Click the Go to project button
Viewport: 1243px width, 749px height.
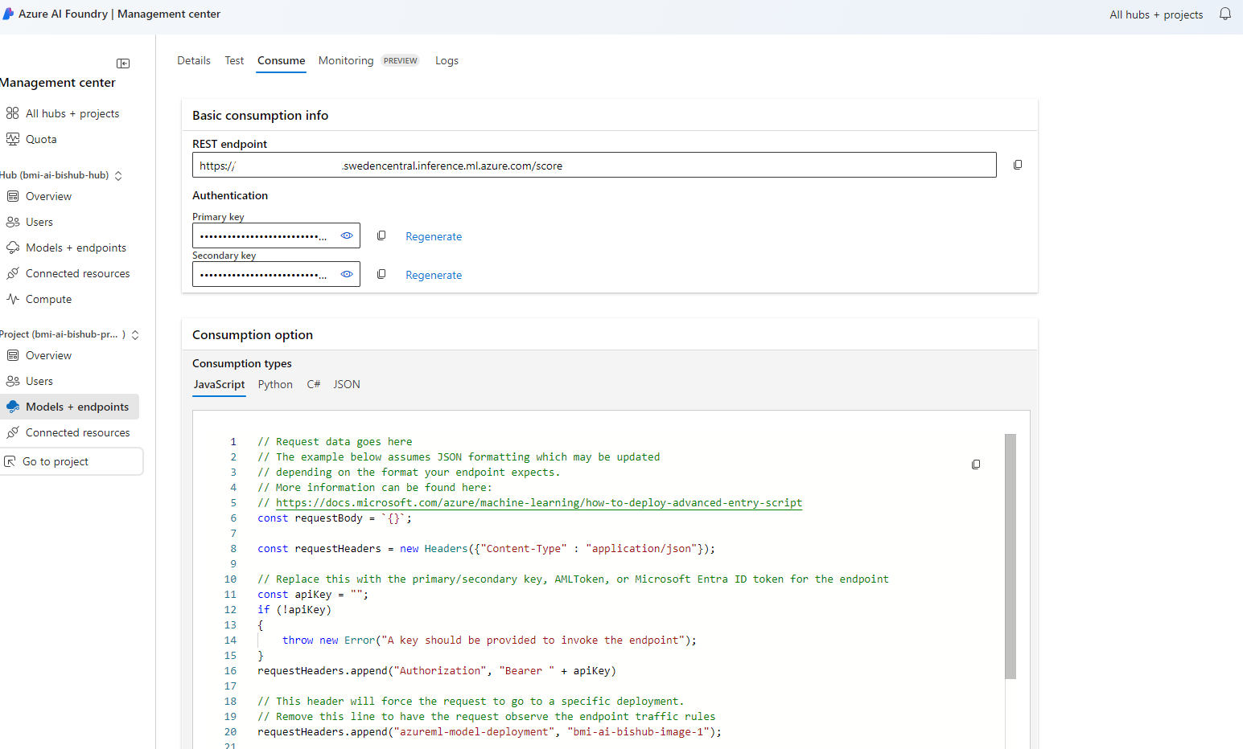coord(71,461)
